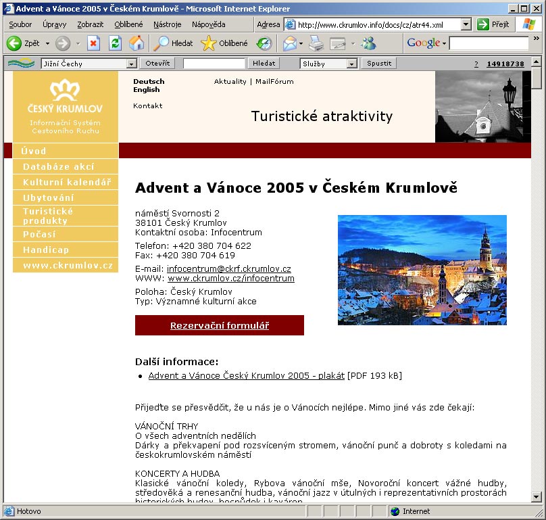Viewport: 546px width, 520px height.
Task: Open the address bar URL dropdown
Action: 466,25
